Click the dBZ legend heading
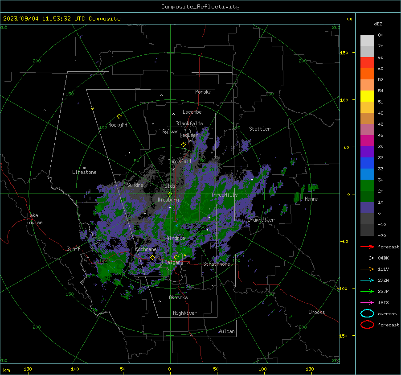This screenshot has height=375, width=401. 378,24
